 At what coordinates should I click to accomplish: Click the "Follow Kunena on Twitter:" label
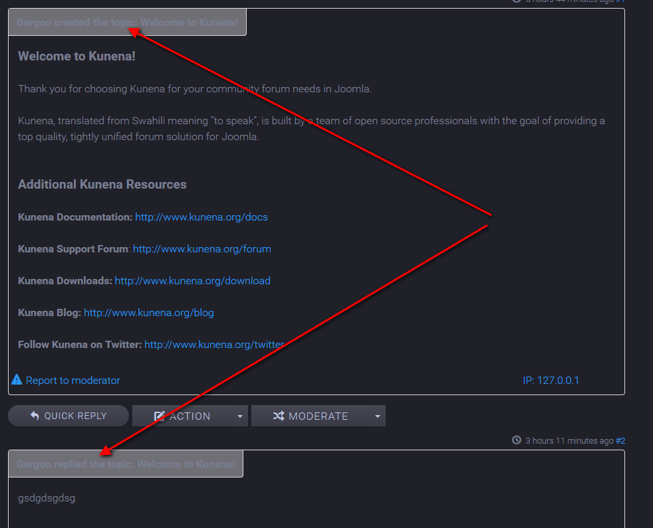point(80,345)
